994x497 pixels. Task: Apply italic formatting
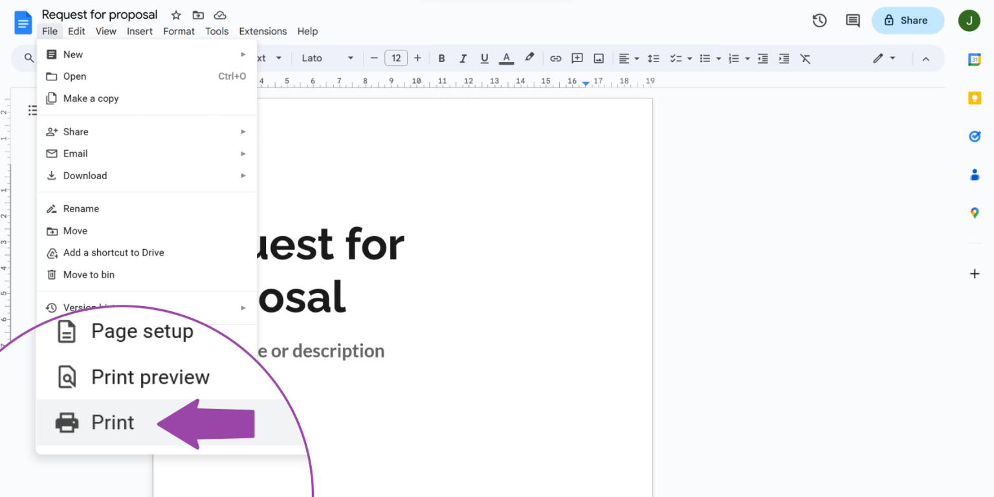(463, 58)
